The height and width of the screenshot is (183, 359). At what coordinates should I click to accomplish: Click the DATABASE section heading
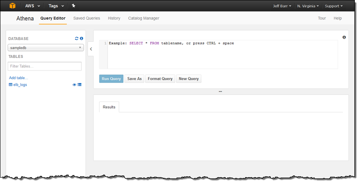point(18,39)
